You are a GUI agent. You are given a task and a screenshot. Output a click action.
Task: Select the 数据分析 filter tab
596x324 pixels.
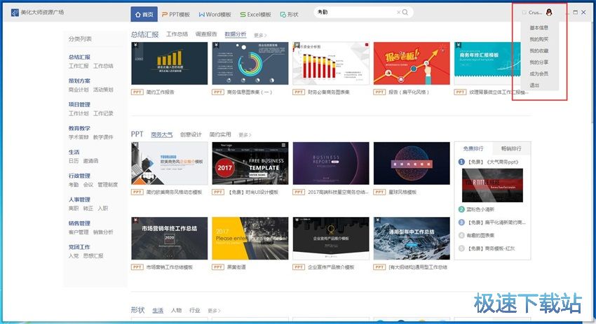click(236, 34)
